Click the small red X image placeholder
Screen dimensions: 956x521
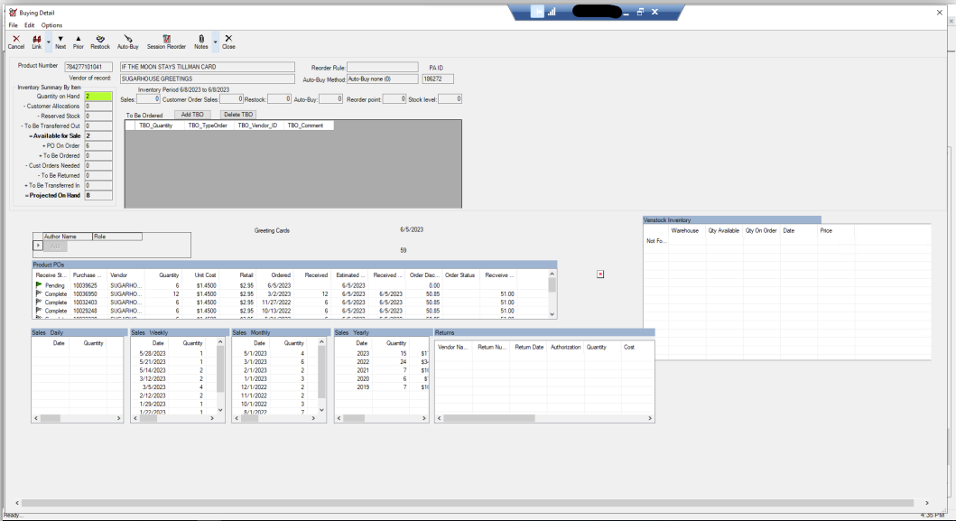[x=600, y=274]
